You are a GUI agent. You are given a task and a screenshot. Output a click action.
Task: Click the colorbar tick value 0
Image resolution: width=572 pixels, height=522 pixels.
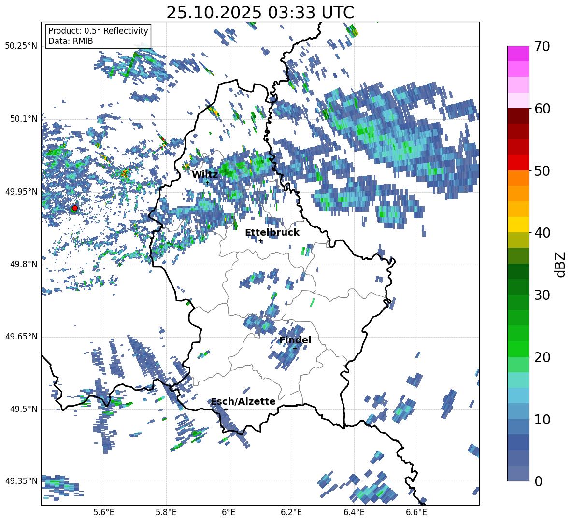coord(539,481)
